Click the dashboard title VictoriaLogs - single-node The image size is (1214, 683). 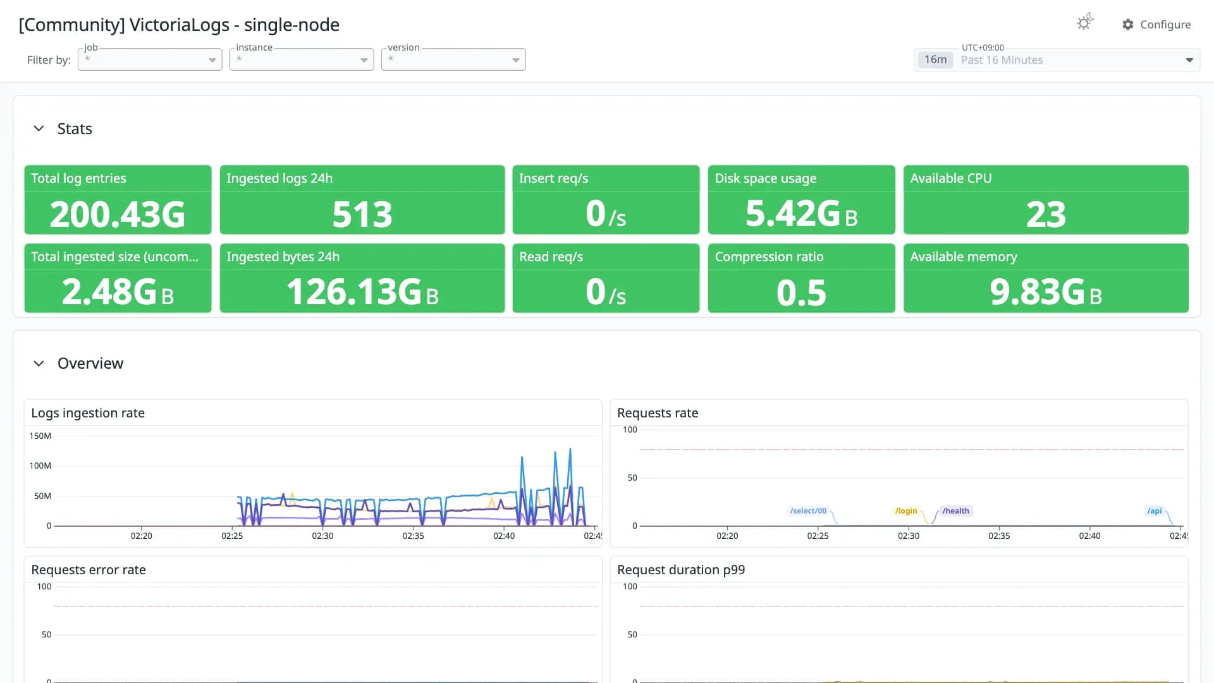(x=179, y=25)
